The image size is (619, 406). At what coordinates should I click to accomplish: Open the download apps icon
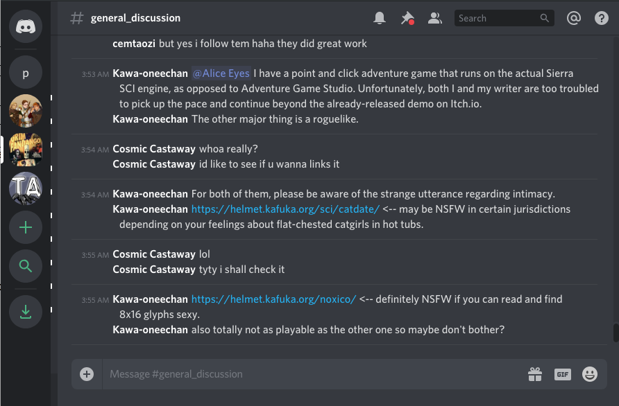[26, 312]
